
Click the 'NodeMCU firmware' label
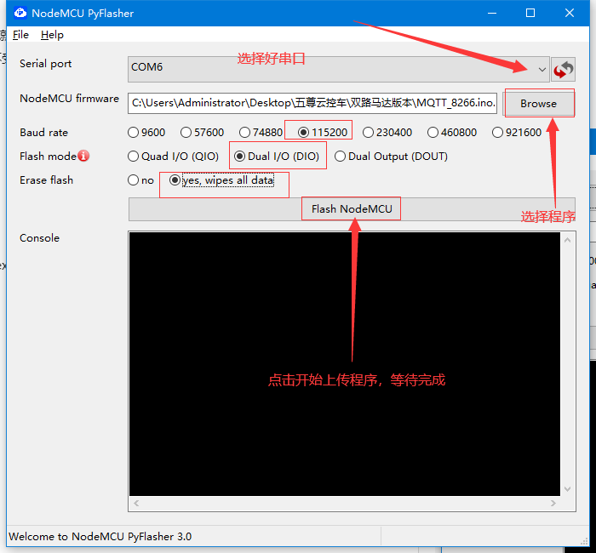[69, 99]
